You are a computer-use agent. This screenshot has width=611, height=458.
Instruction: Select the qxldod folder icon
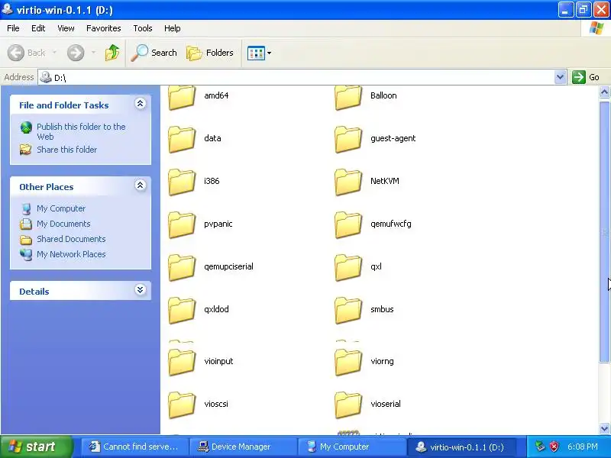coord(182,311)
